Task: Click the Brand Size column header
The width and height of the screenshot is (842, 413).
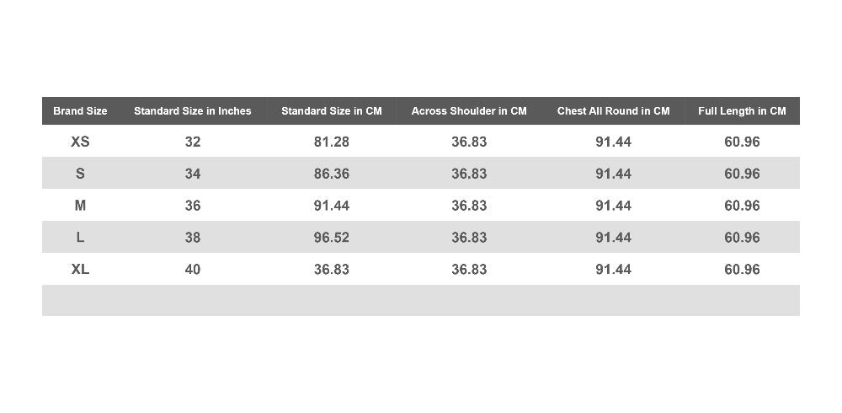Action: [80, 111]
